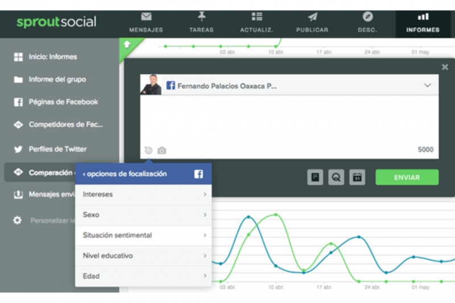The width and height of the screenshot is (455, 303).
Task: Select the Comparación sidebar item
Action: [x=40, y=172]
